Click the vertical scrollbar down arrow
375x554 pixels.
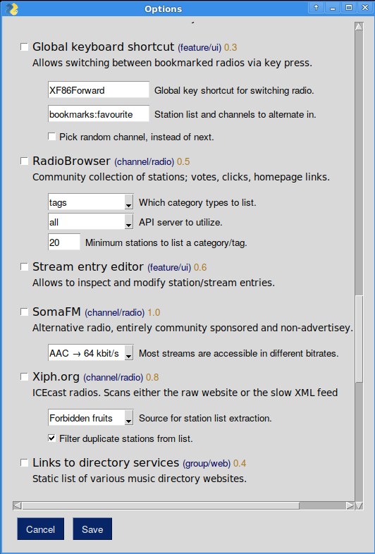pos(359,505)
